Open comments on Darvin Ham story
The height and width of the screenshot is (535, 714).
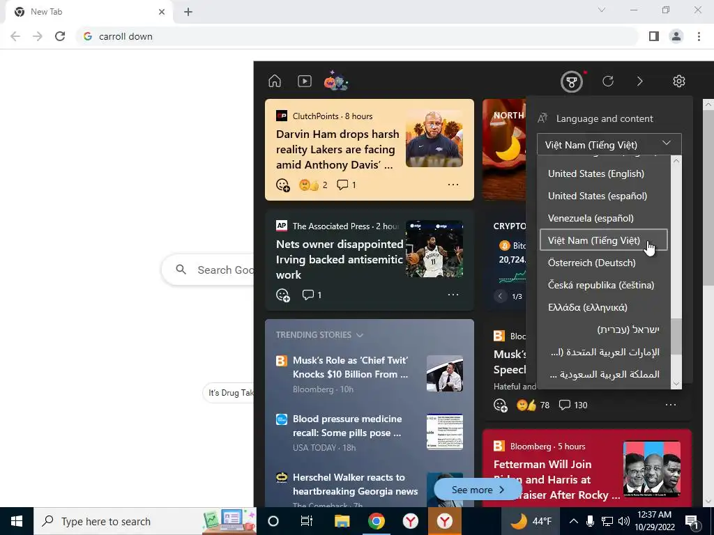click(346, 185)
